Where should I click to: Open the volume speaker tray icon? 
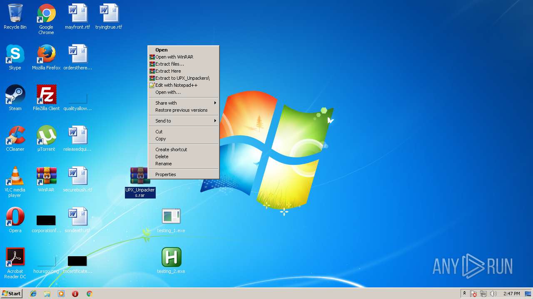click(x=493, y=294)
